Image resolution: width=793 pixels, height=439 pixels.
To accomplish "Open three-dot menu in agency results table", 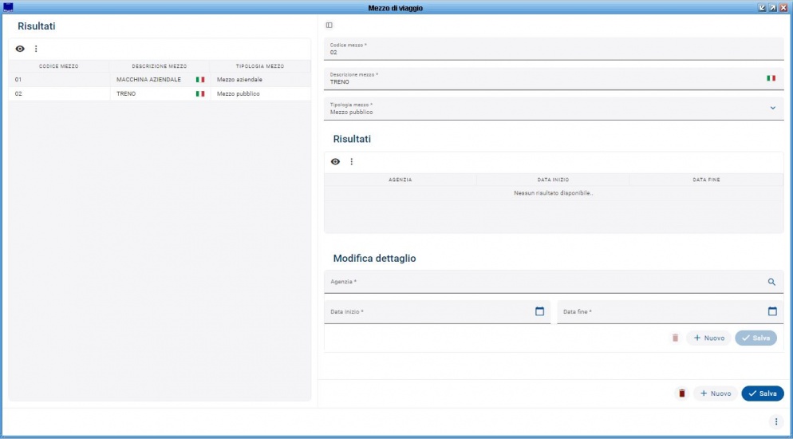I will pyautogui.click(x=351, y=161).
